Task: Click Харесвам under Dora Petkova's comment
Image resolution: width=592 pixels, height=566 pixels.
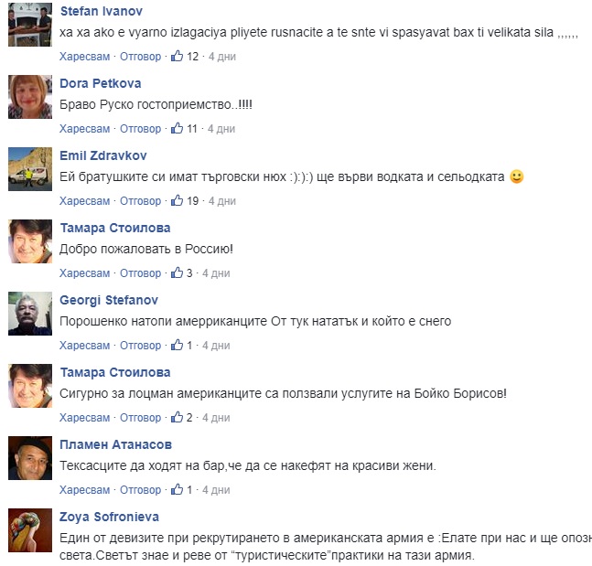Action: click(x=84, y=129)
